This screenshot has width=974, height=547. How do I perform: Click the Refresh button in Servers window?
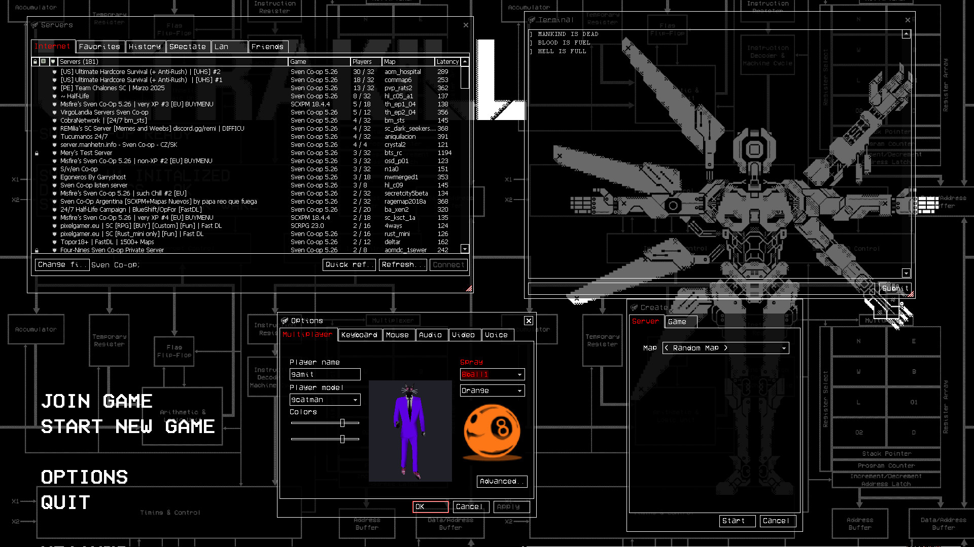coord(402,264)
